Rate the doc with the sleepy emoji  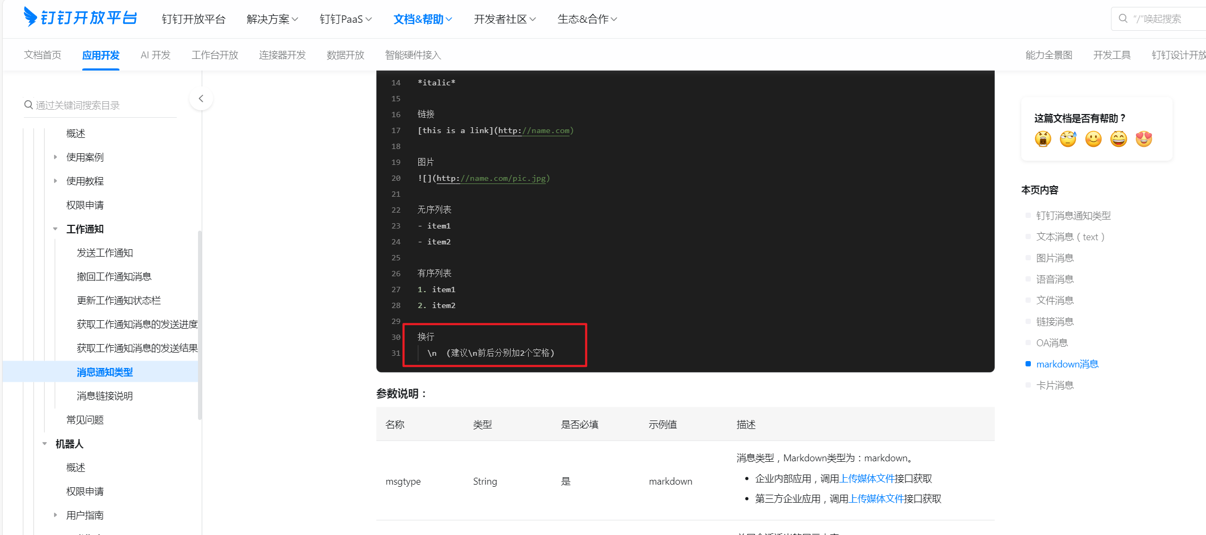point(1068,139)
